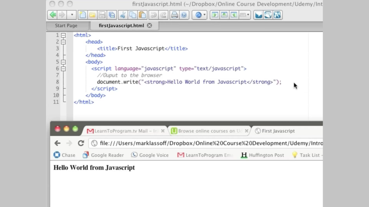Click Hello World from Javascript page text

coord(94,167)
